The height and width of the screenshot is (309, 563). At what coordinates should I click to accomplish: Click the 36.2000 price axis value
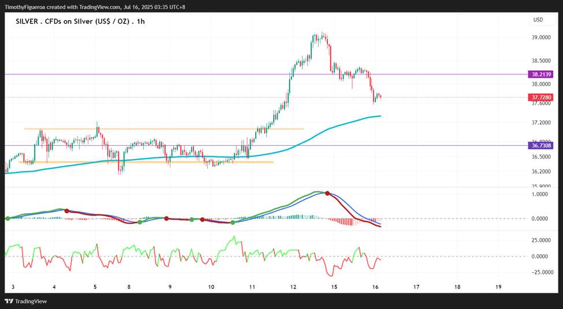540,171
